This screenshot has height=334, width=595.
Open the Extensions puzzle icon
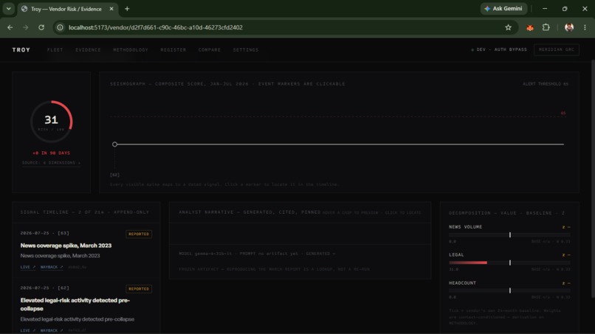tap(546, 27)
